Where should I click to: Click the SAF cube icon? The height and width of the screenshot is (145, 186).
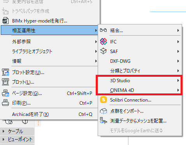tap(104, 51)
